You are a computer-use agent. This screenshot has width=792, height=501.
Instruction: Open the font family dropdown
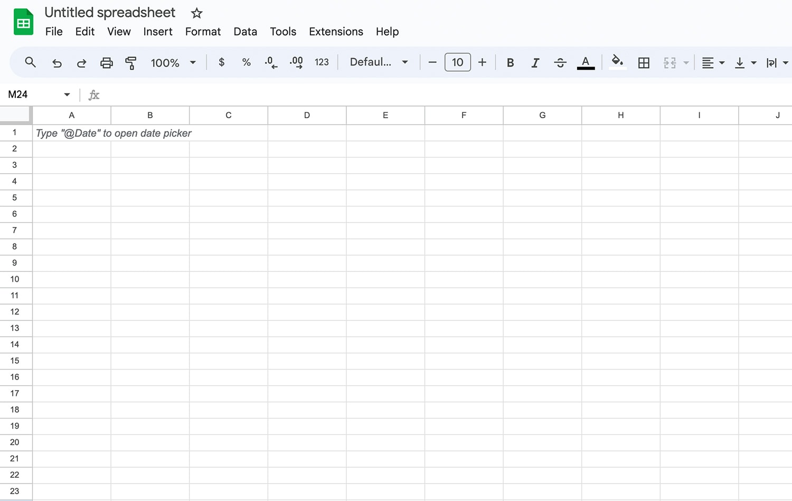pos(378,62)
